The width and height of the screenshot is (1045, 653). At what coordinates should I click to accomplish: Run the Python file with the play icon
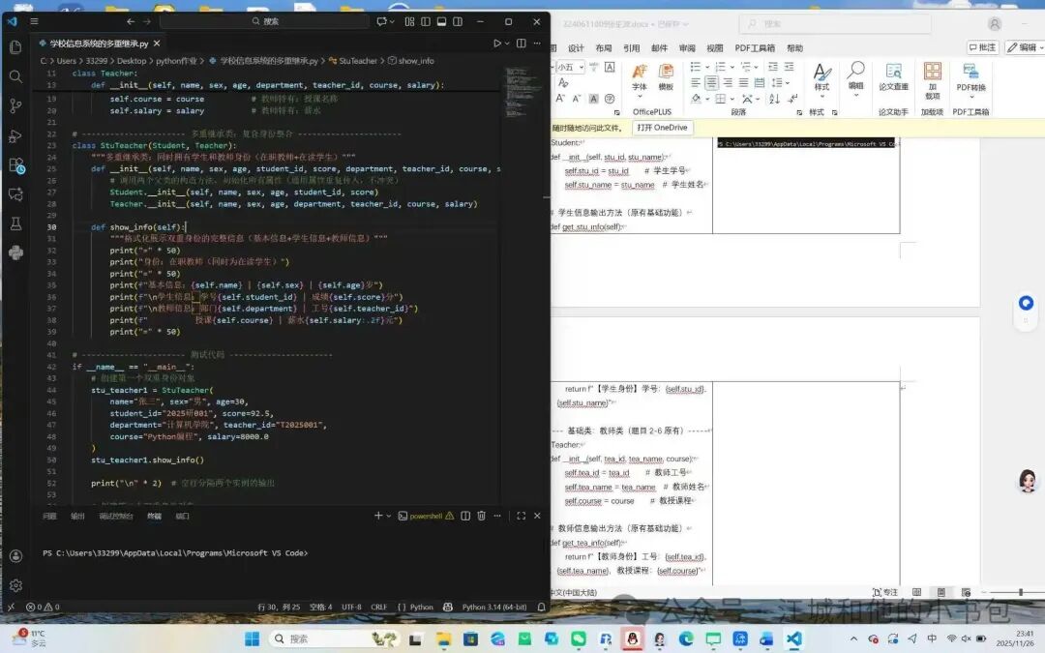[497, 44]
